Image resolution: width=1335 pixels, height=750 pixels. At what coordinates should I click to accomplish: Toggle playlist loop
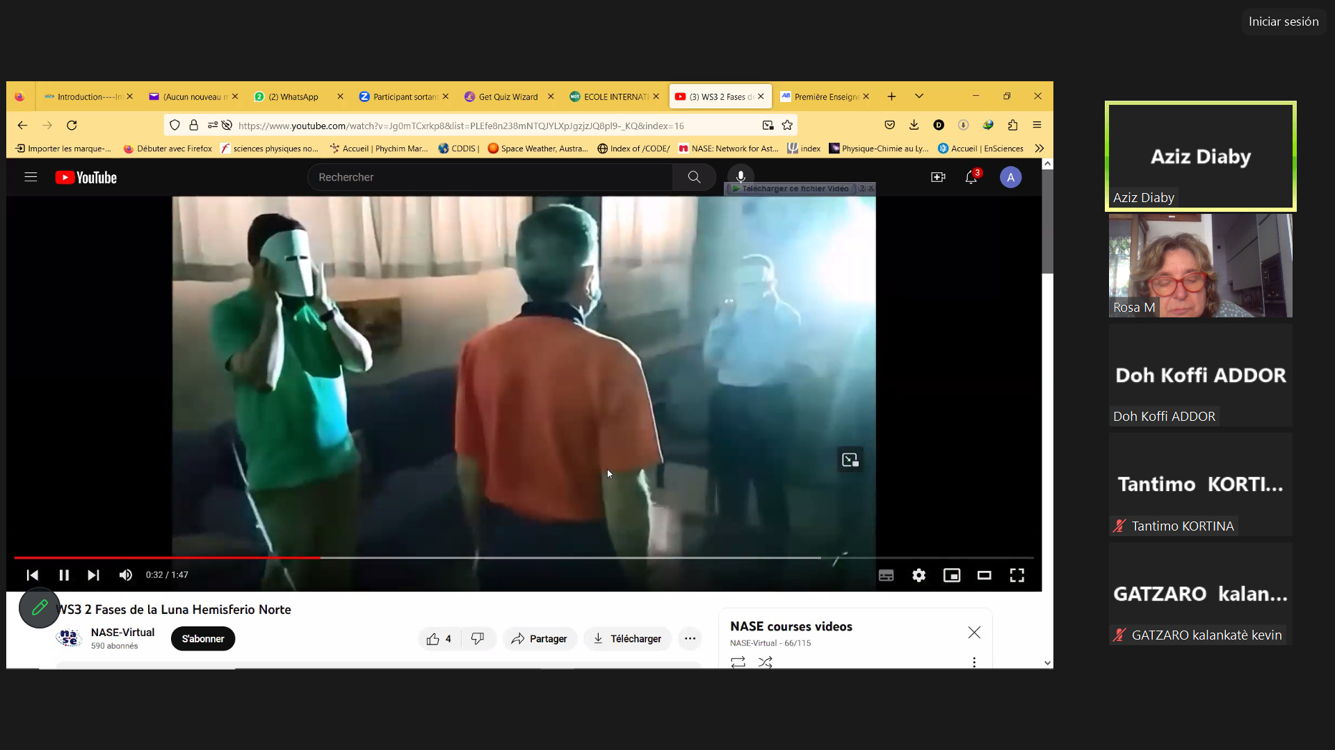tap(738, 662)
